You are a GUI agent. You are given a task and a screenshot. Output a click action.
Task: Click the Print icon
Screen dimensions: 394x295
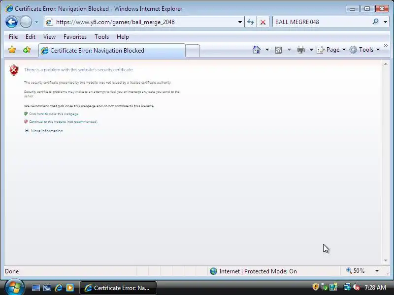tap(301, 50)
